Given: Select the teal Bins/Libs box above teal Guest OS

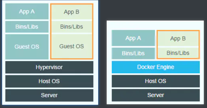Looking at the screenshot, I should coord(27,27).
